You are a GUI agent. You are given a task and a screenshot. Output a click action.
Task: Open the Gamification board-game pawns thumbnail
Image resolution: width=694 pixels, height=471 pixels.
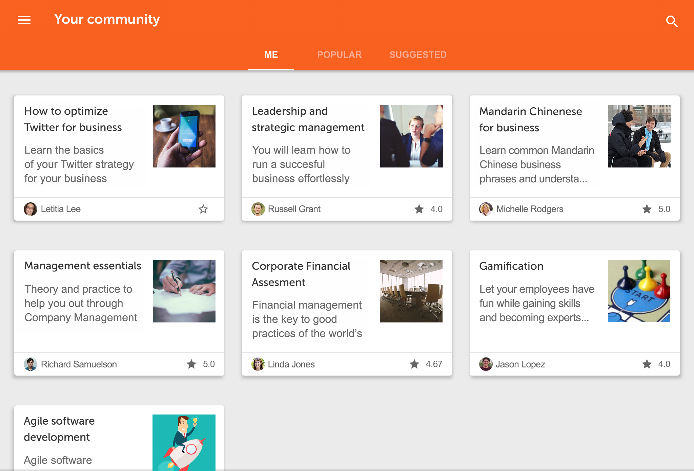[x=639, y=291]
